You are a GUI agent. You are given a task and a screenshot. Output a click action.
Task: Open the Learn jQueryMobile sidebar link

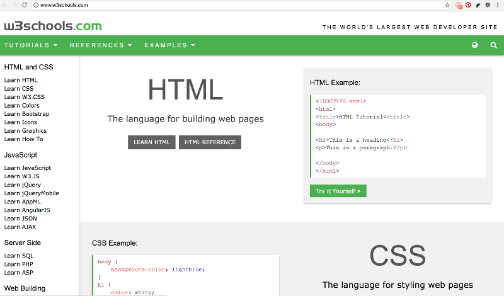[x=31, y=193]
